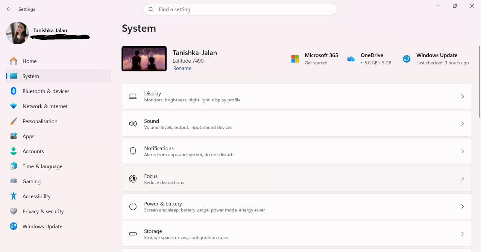
Task: Expand the Power & battery chevron
Action: pos(463,207)
